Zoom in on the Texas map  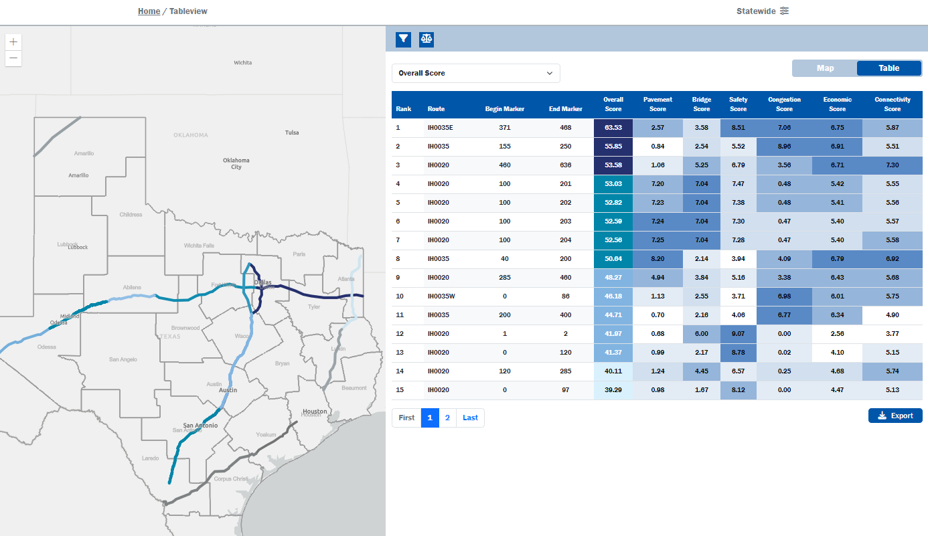click(13, 41)
